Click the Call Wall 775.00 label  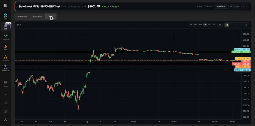tap(241, 52)
